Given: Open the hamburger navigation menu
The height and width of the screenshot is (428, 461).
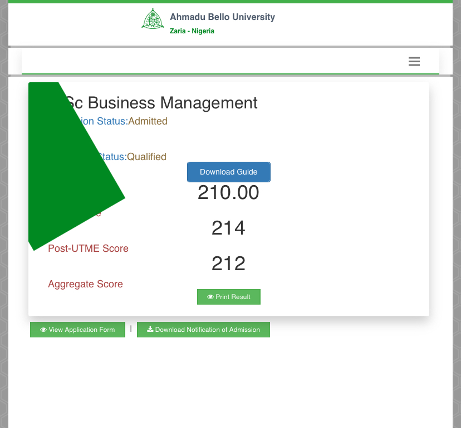Looking at the screenshot, I should coord(414,62).
